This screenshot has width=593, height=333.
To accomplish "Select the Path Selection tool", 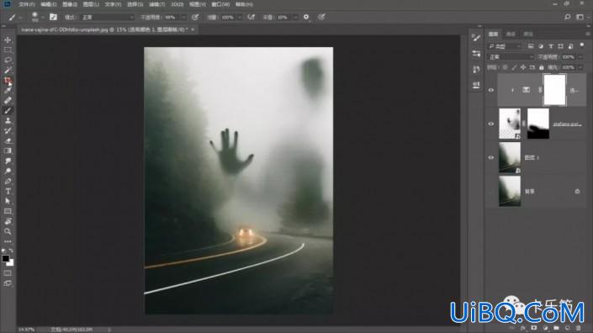I will (8, 201).
